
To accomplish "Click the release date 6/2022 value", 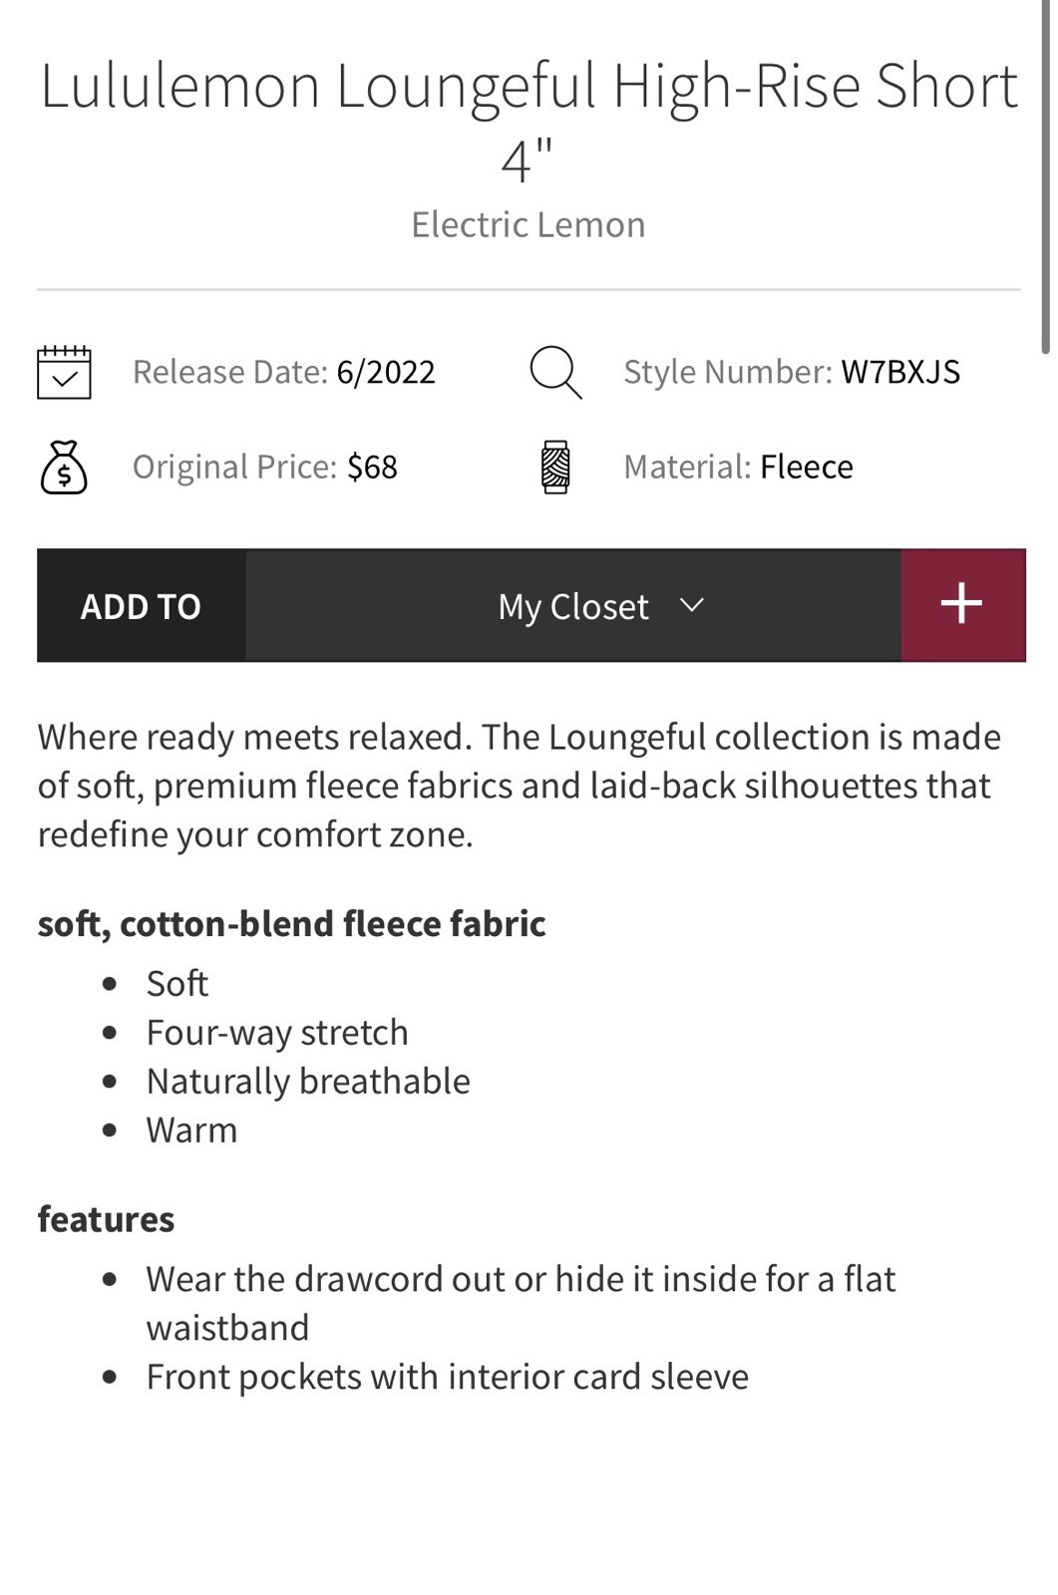I will [x=386, y=372].
